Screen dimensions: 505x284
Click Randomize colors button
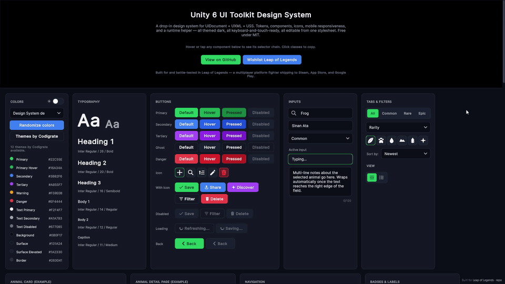pos(37,125)
